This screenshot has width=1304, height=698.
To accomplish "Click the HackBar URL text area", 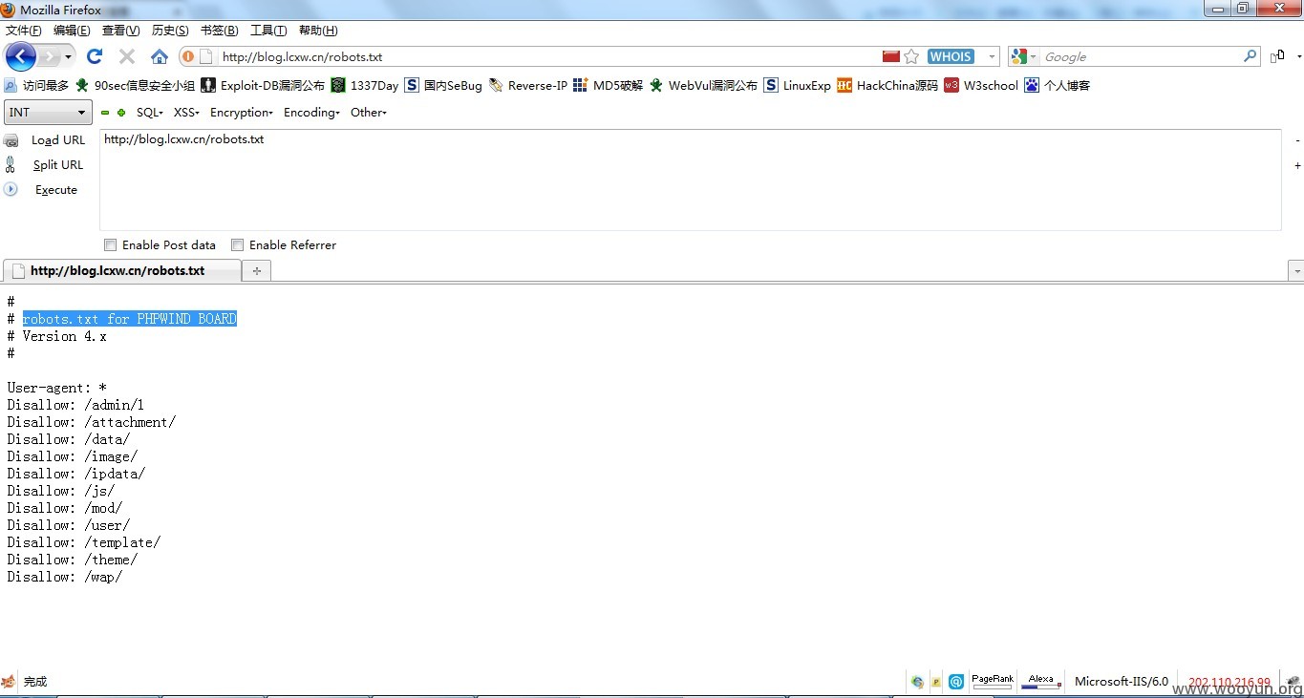I will tap(690, 180).
